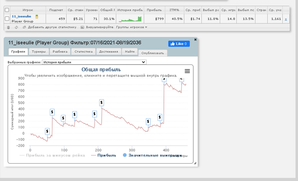Switch to the Графики tab
The height and width of the screenshot is (181, 298).
[x=18, y=51]
